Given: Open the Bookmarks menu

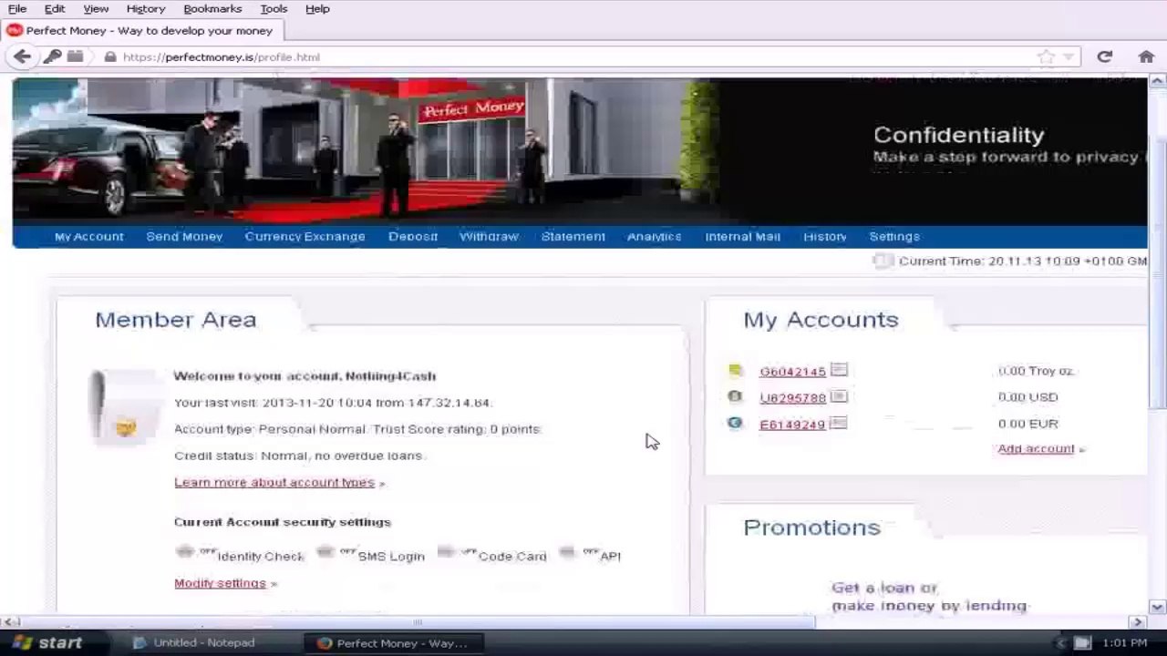Looking at the screenshot, I should [x=212, y=8].
